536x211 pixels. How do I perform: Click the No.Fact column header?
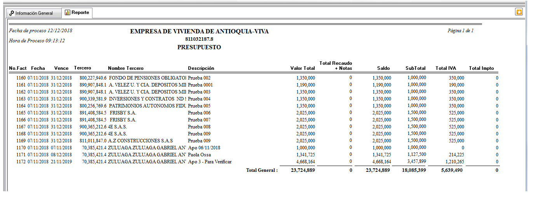click(x=17, y=68)
